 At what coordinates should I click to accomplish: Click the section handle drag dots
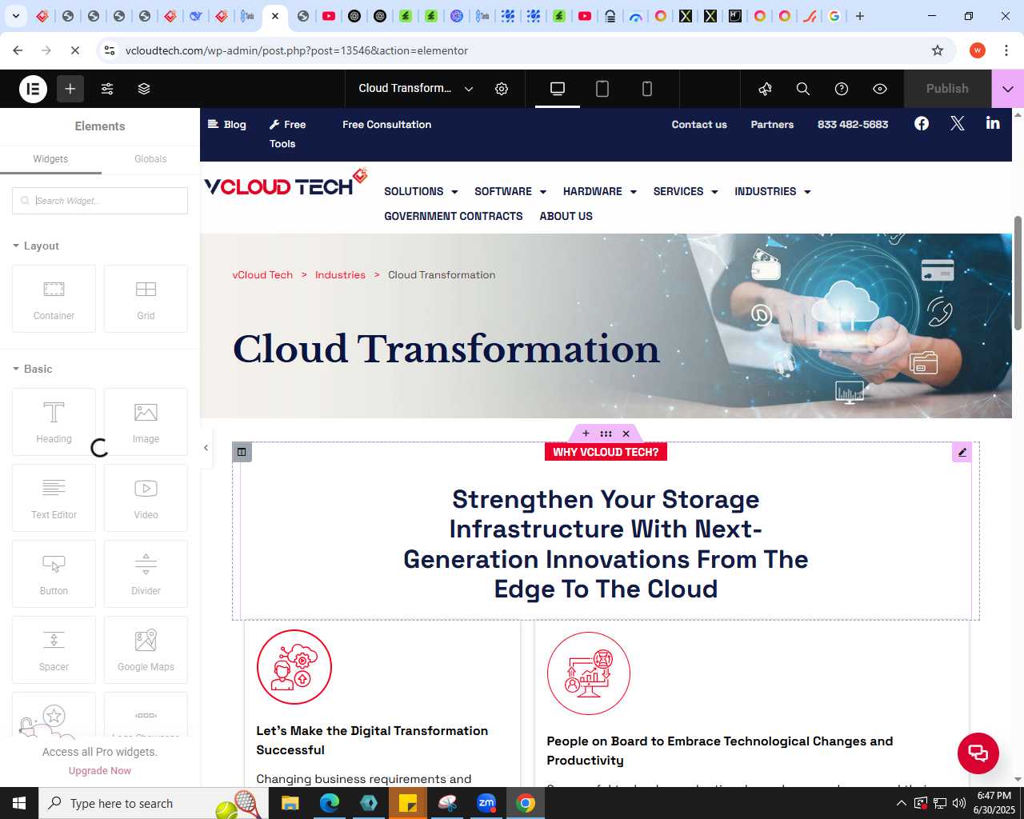(606, 433)
